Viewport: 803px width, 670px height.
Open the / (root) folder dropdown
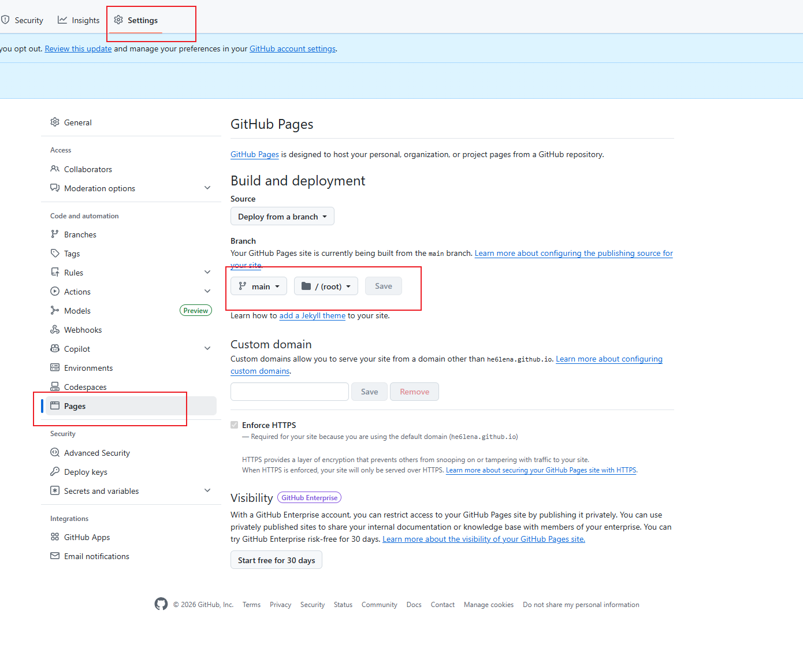tap(326, 286)
